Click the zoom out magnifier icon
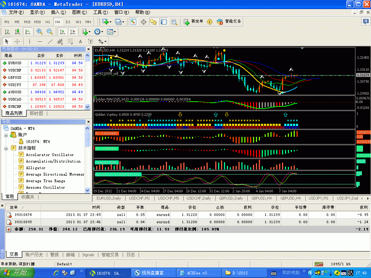This screenshot has width=371, height=278. [49, 32]
